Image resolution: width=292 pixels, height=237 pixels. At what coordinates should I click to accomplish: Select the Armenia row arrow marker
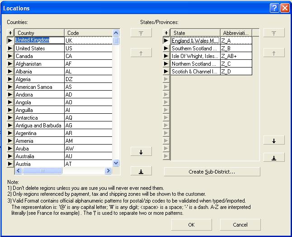coord(10,140)
